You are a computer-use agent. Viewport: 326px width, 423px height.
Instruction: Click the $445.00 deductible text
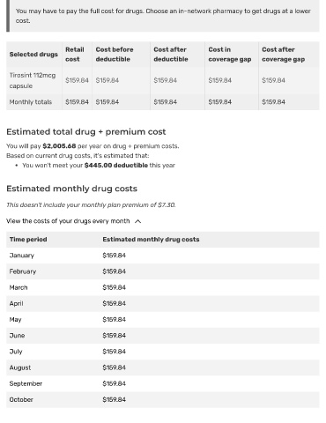[x=116, y=166]
